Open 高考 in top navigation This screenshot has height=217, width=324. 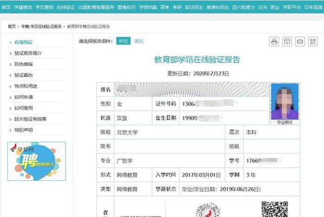[x=165, y=7]
